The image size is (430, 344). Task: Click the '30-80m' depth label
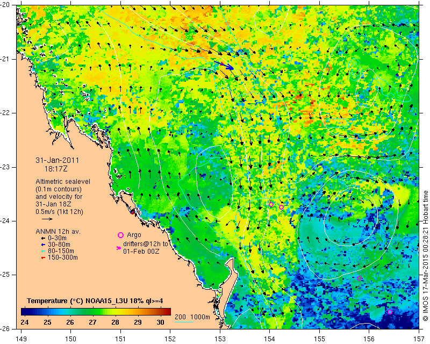59,245
